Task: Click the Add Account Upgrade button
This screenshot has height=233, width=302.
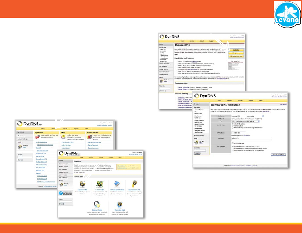Action: point(236,56)
